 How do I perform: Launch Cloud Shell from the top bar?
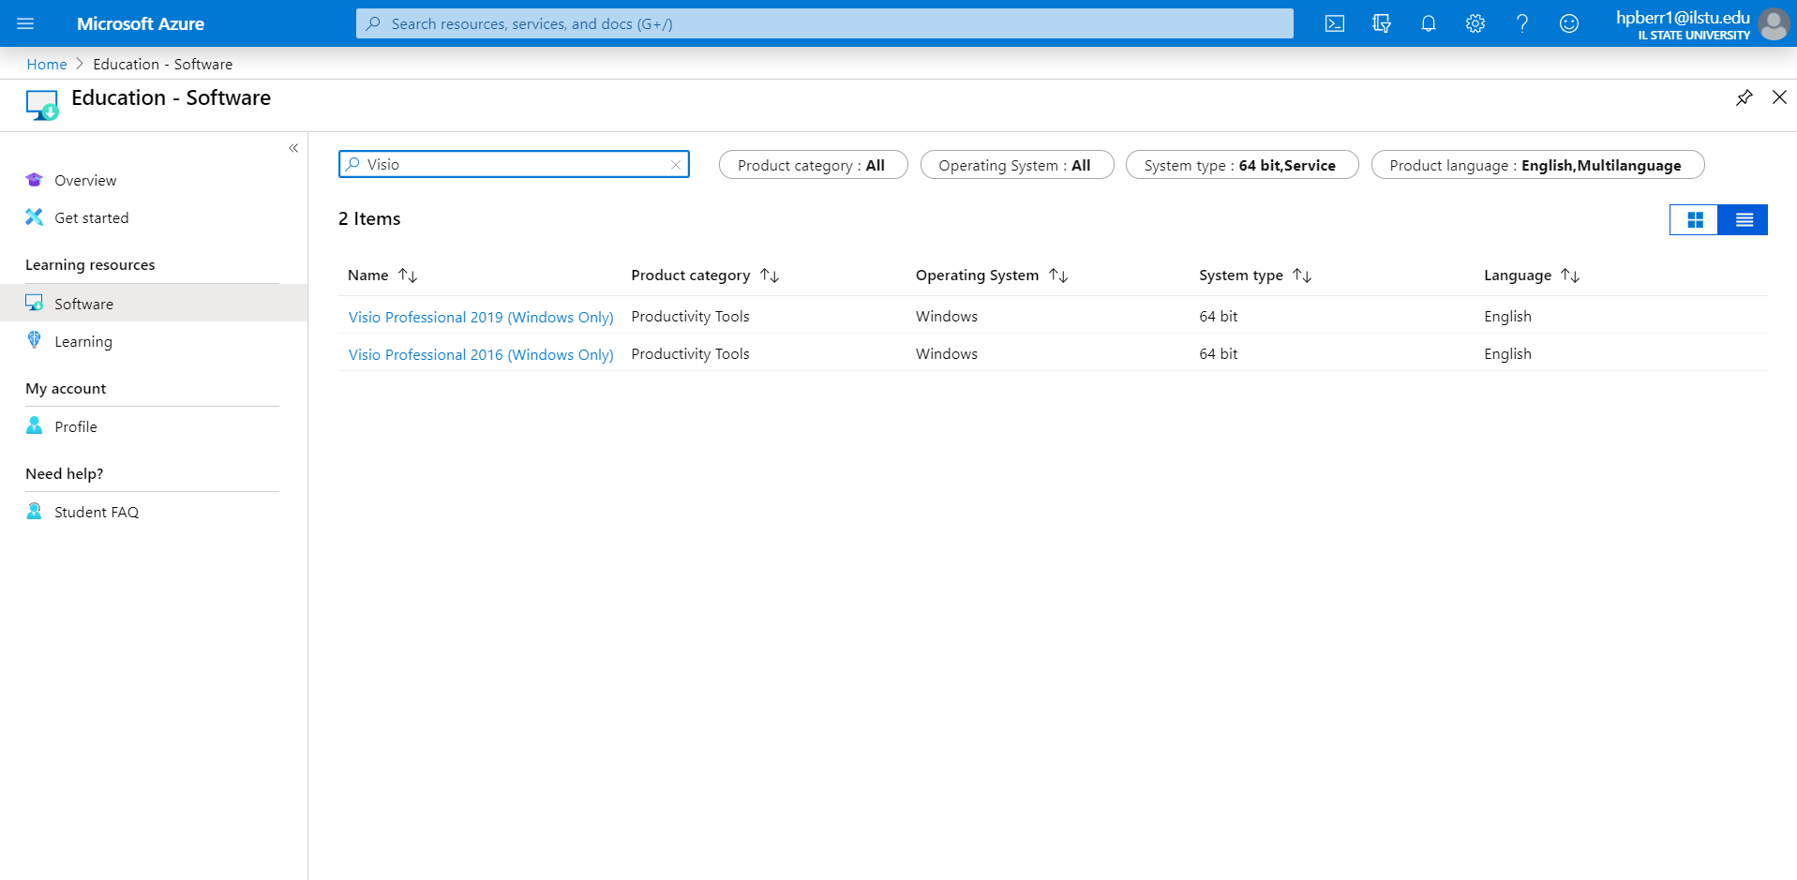point(1335,23)
